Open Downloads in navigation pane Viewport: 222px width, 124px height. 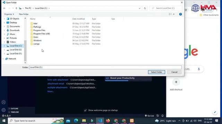click(x=15, y=30)
